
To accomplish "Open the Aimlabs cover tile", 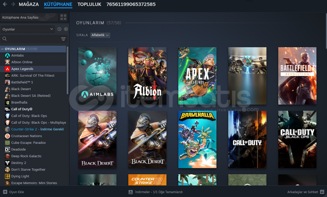I will (x=97, y=76).
